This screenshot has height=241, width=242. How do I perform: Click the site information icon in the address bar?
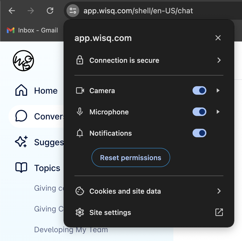tap(72, 11)
